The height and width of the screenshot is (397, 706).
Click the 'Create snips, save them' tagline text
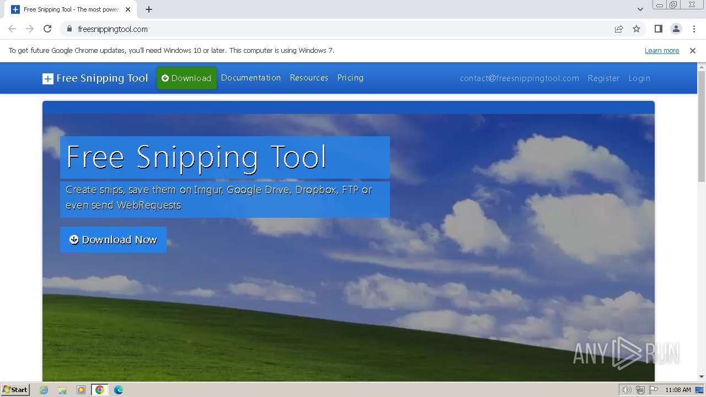219,197
